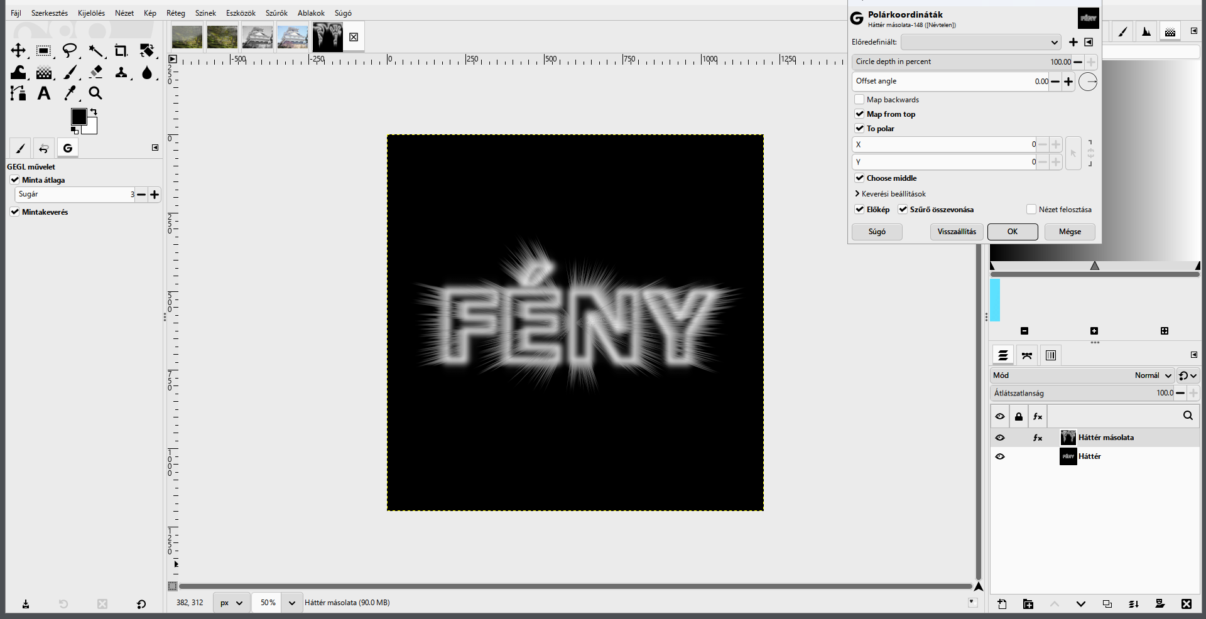Click the Mégse cancel button
Screen dimensions: 1206x619
pos(1070,232)
